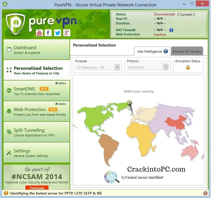The height and width of the screenshot is (198, 211).
Task: Click the Settings tools icon
Action: click(x=9, y=153)
